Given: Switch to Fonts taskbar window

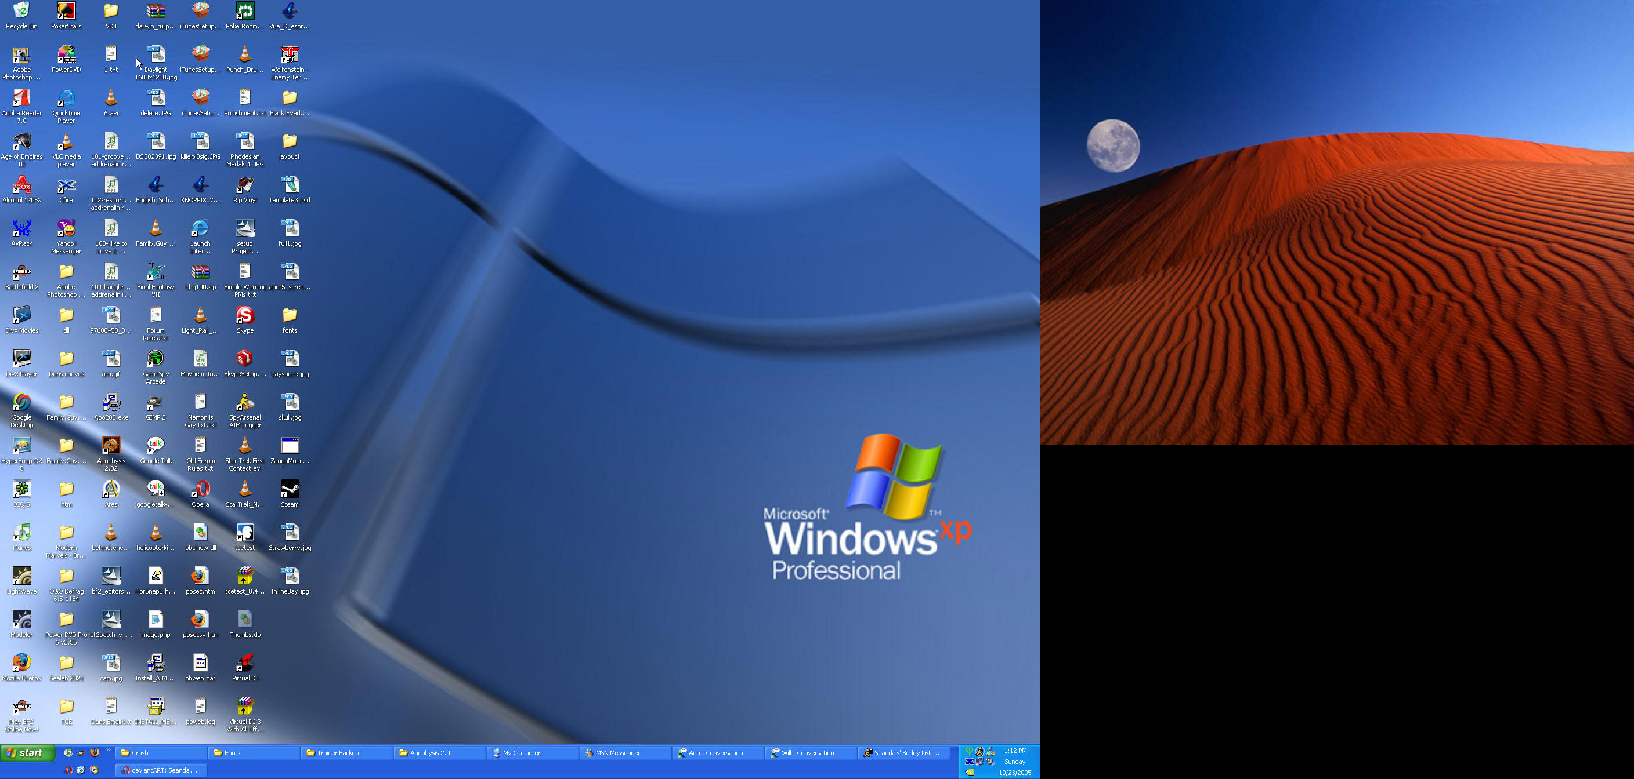Looking at the screenshot, I should pyautogui.click(x=254, y=753).
